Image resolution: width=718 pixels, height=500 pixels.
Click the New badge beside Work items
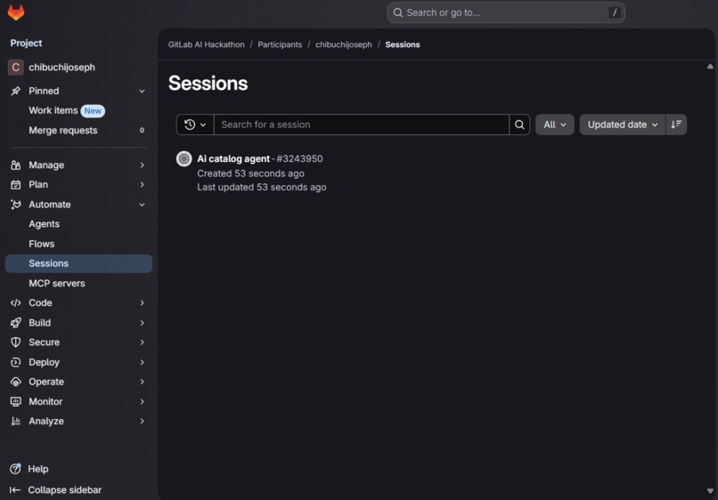93,111
